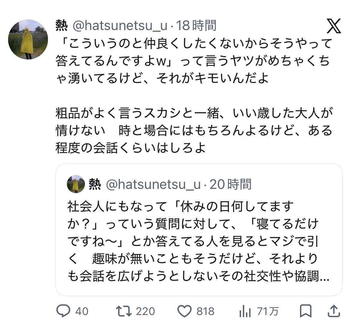The image size is (351, 330).
Task: Repost the tweet with the retweet icon
Action: click(x=124, y=311)
